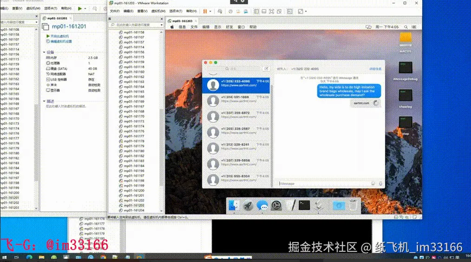Open Messages app icon in the dock

(262, 205)
